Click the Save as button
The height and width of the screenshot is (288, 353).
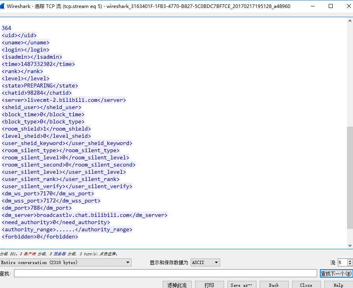pyautogui.click(x=242, y=285)
